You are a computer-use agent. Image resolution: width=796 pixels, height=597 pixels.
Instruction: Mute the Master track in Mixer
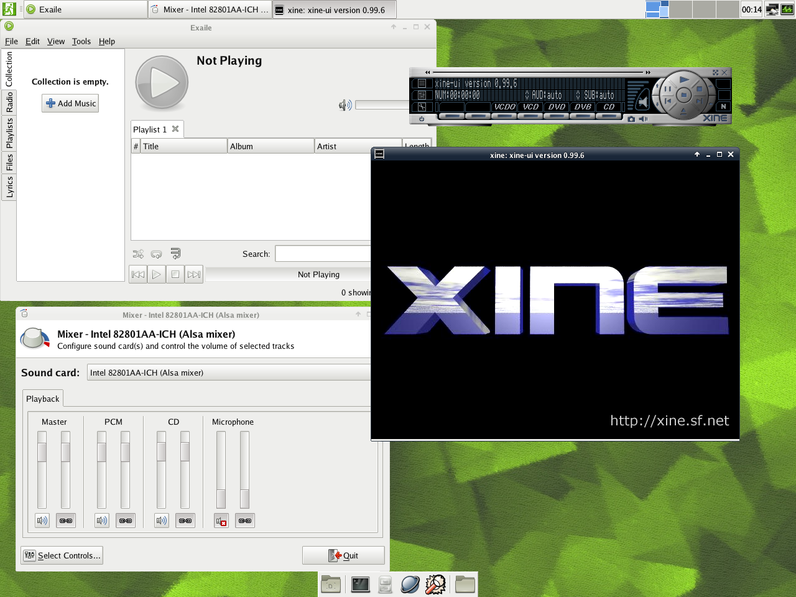[42, 521]
